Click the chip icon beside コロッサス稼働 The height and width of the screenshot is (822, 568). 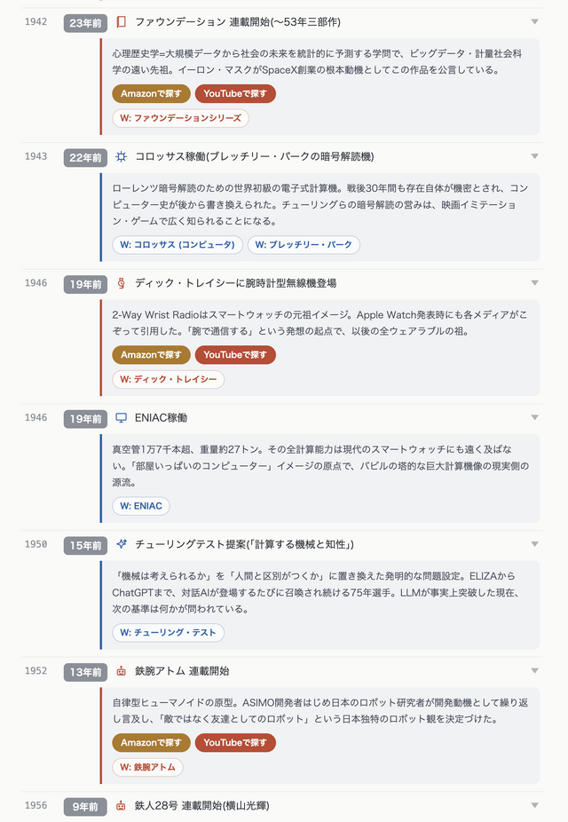121,157
